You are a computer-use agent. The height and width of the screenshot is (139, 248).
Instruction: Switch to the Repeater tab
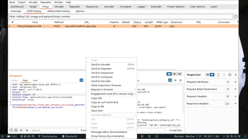[x=75, y=7]
